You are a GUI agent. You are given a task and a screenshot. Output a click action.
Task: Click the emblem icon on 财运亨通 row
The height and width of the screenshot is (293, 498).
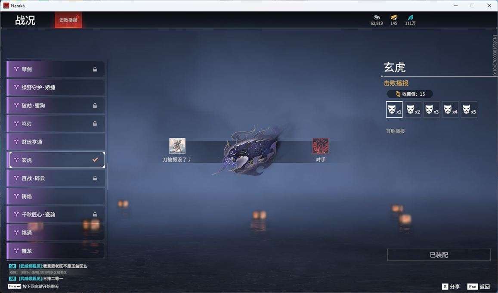coord(16,142)
